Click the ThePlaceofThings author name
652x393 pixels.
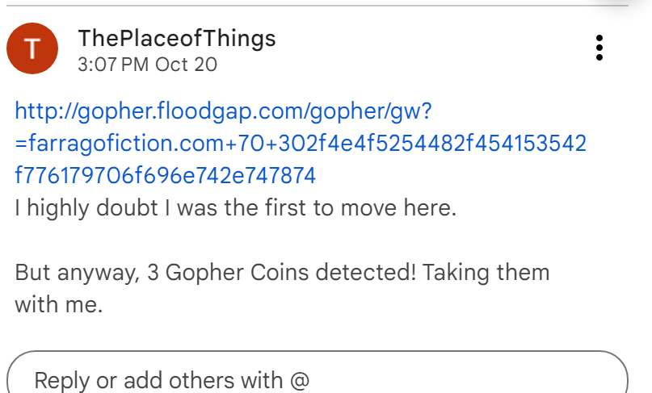(x=176, y=38)
